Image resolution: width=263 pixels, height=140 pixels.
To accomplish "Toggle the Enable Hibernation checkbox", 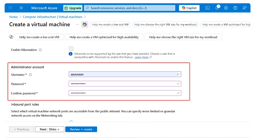I will [71, 49].
